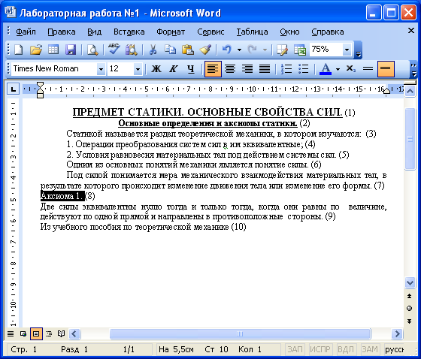Screen dimensions: 421x359
Task: Jump to next page double arrow
Action: click(410, 321)
